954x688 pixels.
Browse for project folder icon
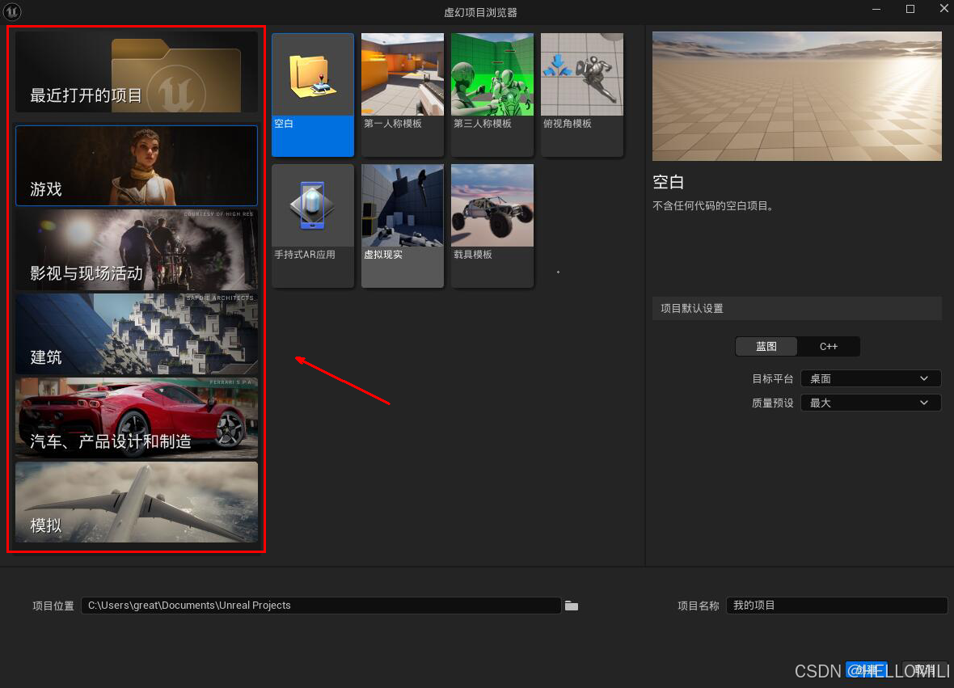click(572, 606)
